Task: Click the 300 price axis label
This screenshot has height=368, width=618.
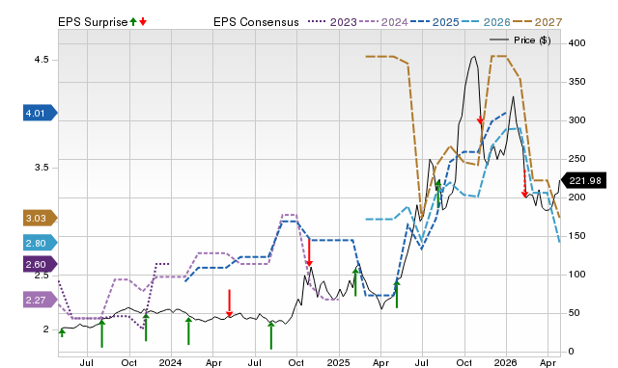Action: coord(576,120)
